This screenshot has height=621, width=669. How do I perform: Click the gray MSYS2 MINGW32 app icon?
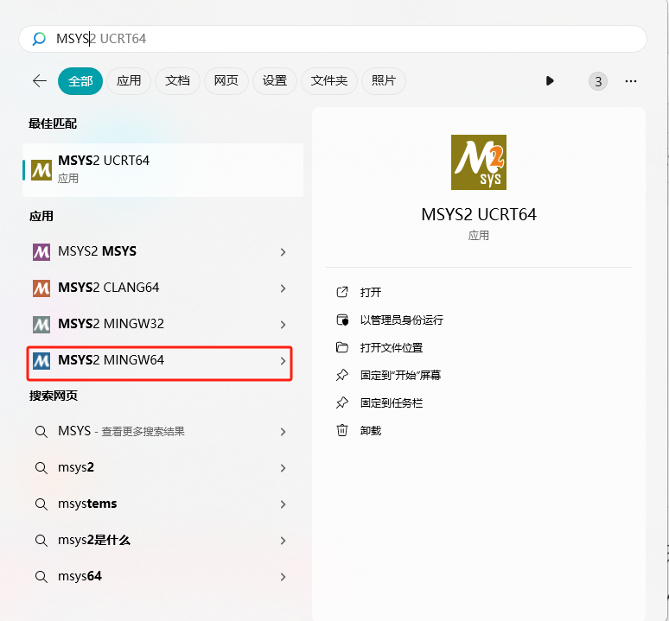tap(41, 325)
